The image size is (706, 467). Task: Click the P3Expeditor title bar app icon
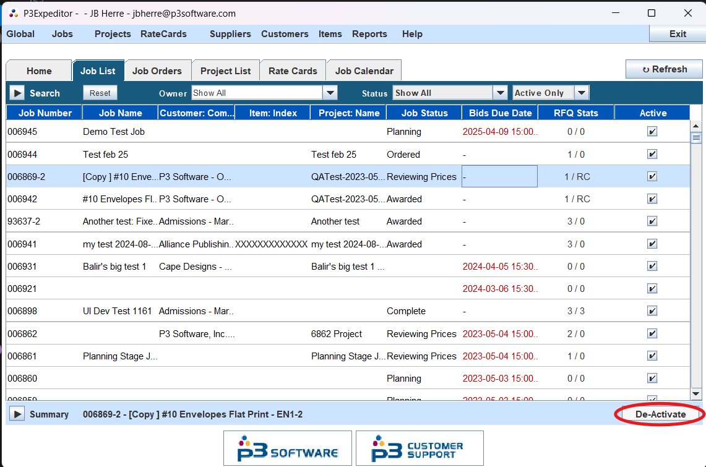pos(14,13)
